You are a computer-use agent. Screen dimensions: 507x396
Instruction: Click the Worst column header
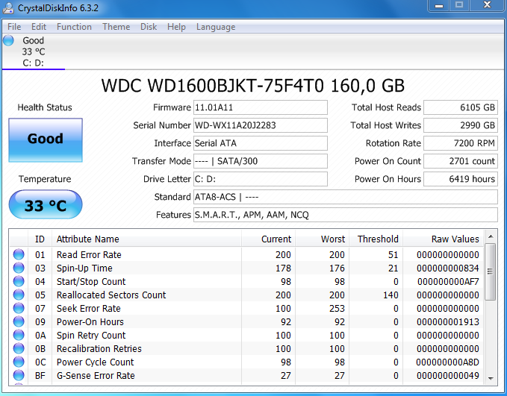pyautogui.click(x=322, y=239)
